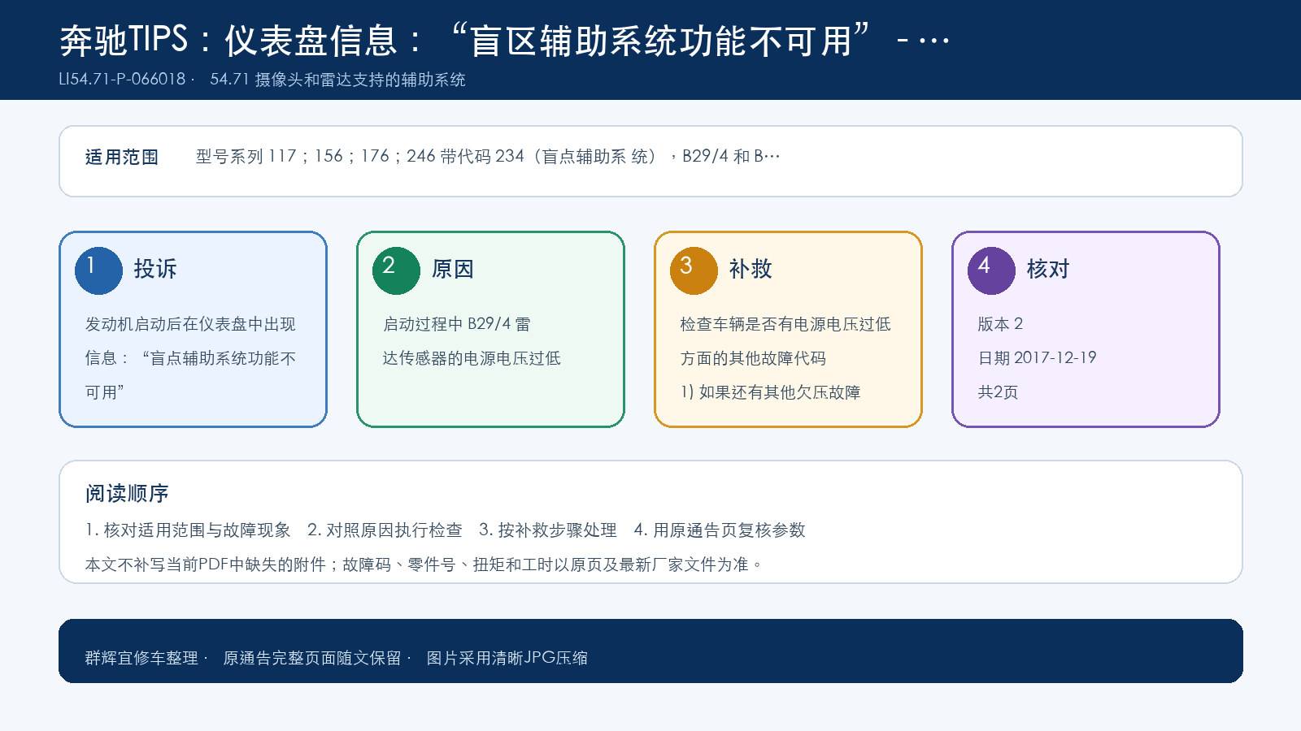
Task: Click footer text 群辉宜修车整理
Action: (141, 658)
